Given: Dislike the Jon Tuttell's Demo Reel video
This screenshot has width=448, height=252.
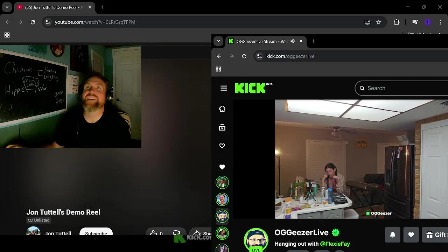Looking at the screenshot, I should [177, 233].
